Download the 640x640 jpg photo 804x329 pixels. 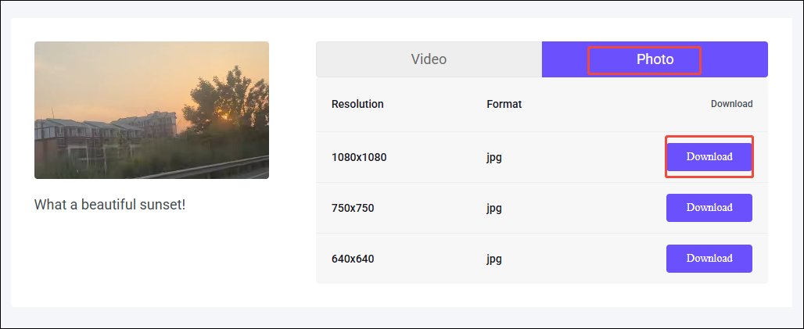[709, 259]
